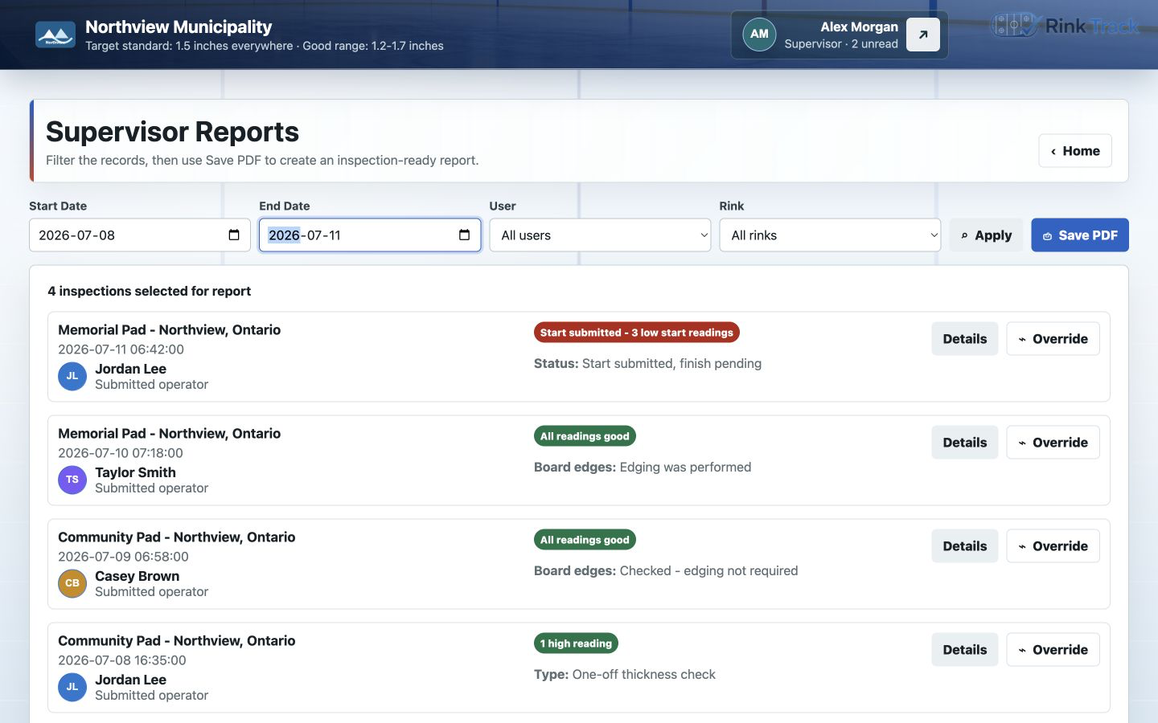1158x723 pixels.
Task: Click Casey Brown's 'All readings good' badge
Action: pos(585,540)
